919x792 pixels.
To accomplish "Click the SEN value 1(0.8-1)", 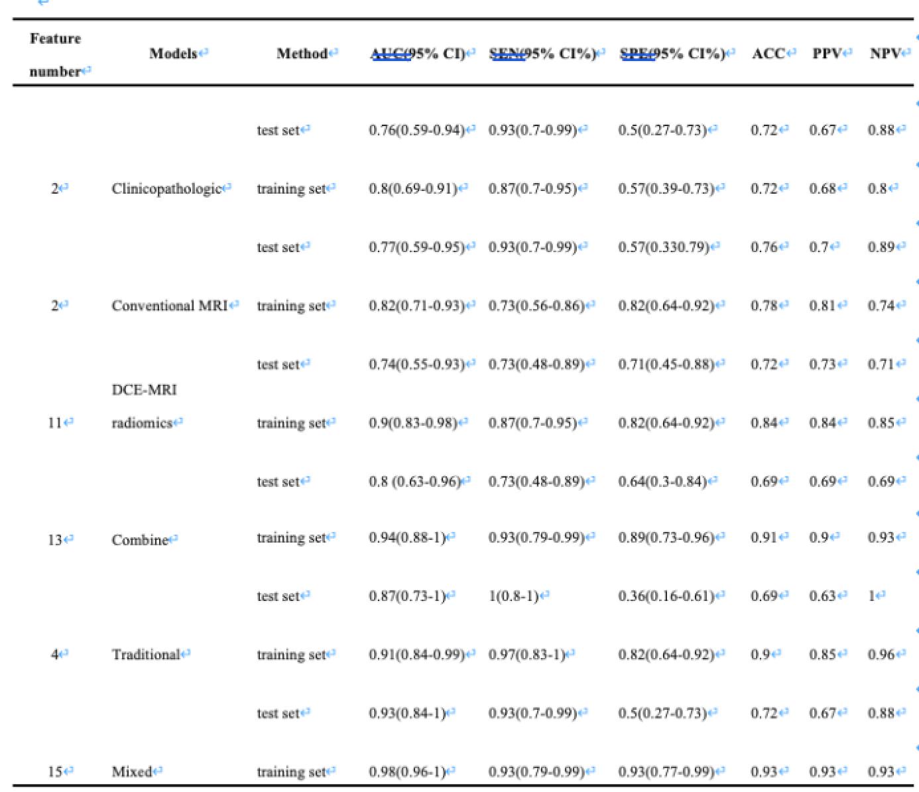I will [514, 596].
